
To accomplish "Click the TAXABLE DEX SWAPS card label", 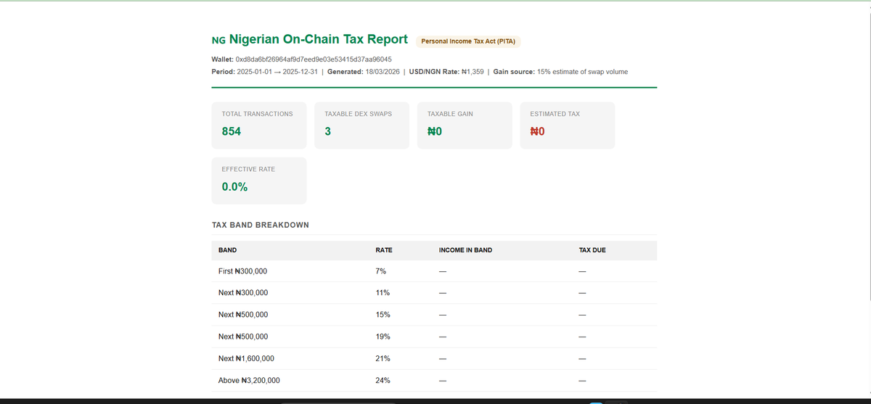I will 358,114.
